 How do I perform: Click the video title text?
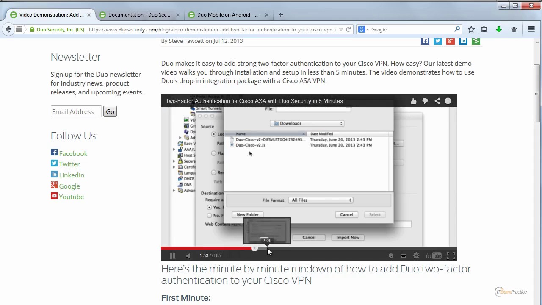pos(254,101)
